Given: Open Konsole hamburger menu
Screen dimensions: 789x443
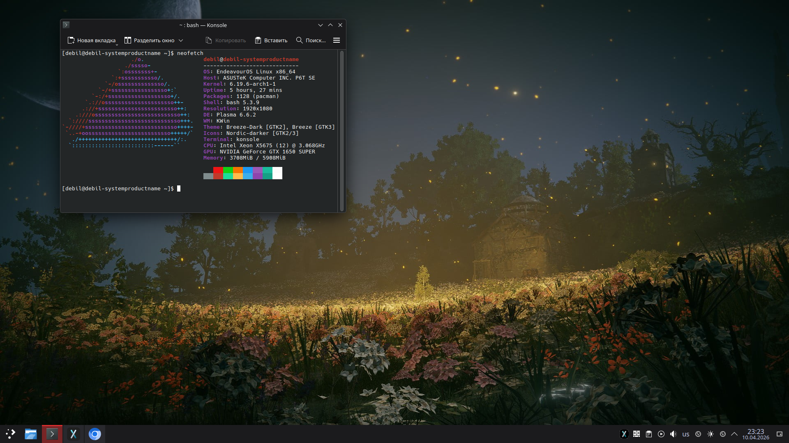Looking at the screenshot, I should click(x=337, y=40).
